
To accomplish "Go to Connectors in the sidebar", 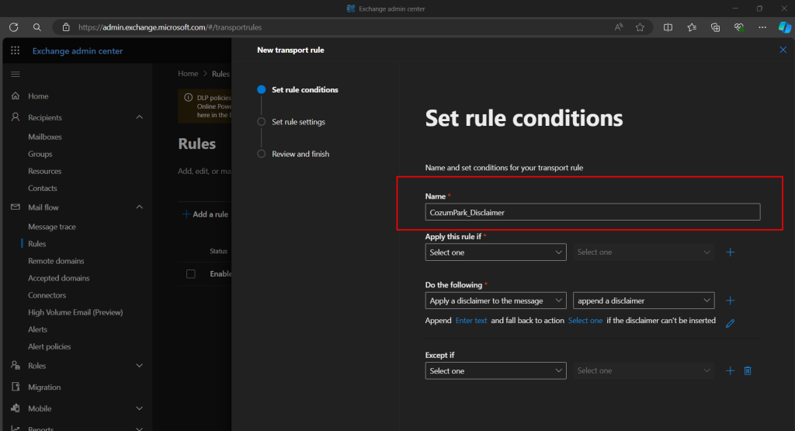I will (x=47, y=295).
